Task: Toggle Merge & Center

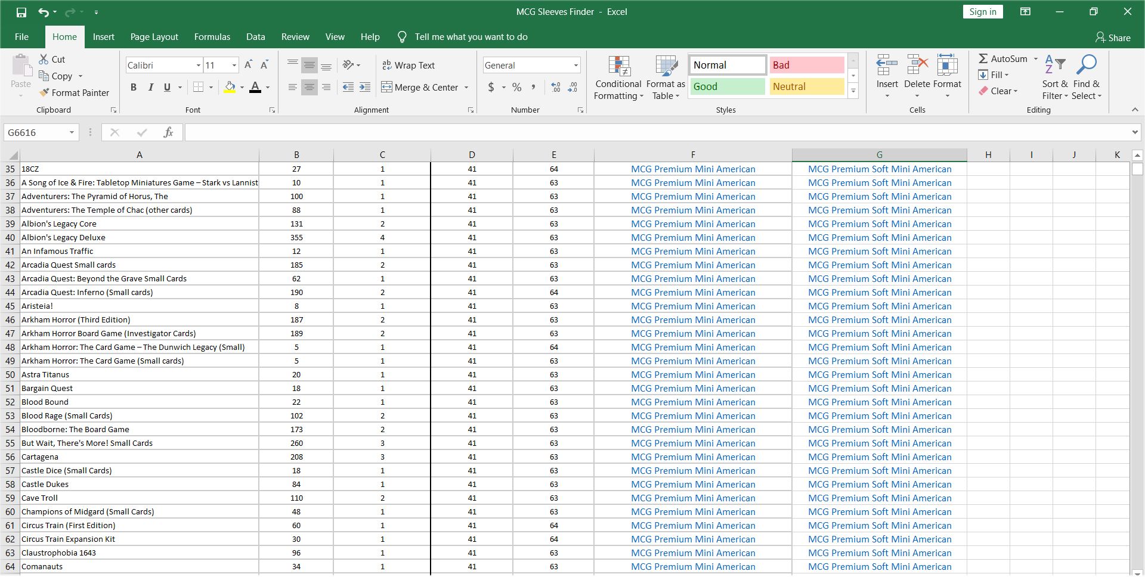Action: [x=420, y=87]
